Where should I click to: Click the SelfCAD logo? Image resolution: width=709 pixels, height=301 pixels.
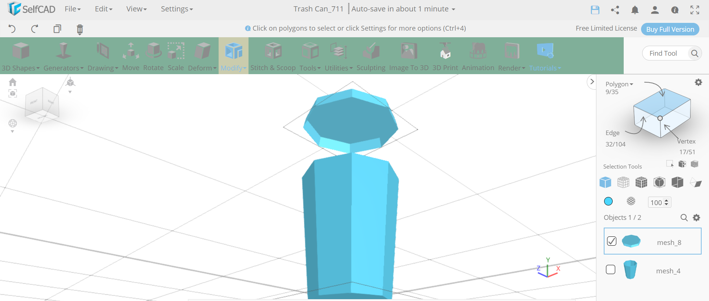tap(31, 9)
